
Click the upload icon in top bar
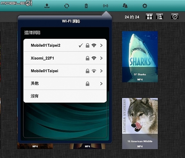[x=47, y=6]
